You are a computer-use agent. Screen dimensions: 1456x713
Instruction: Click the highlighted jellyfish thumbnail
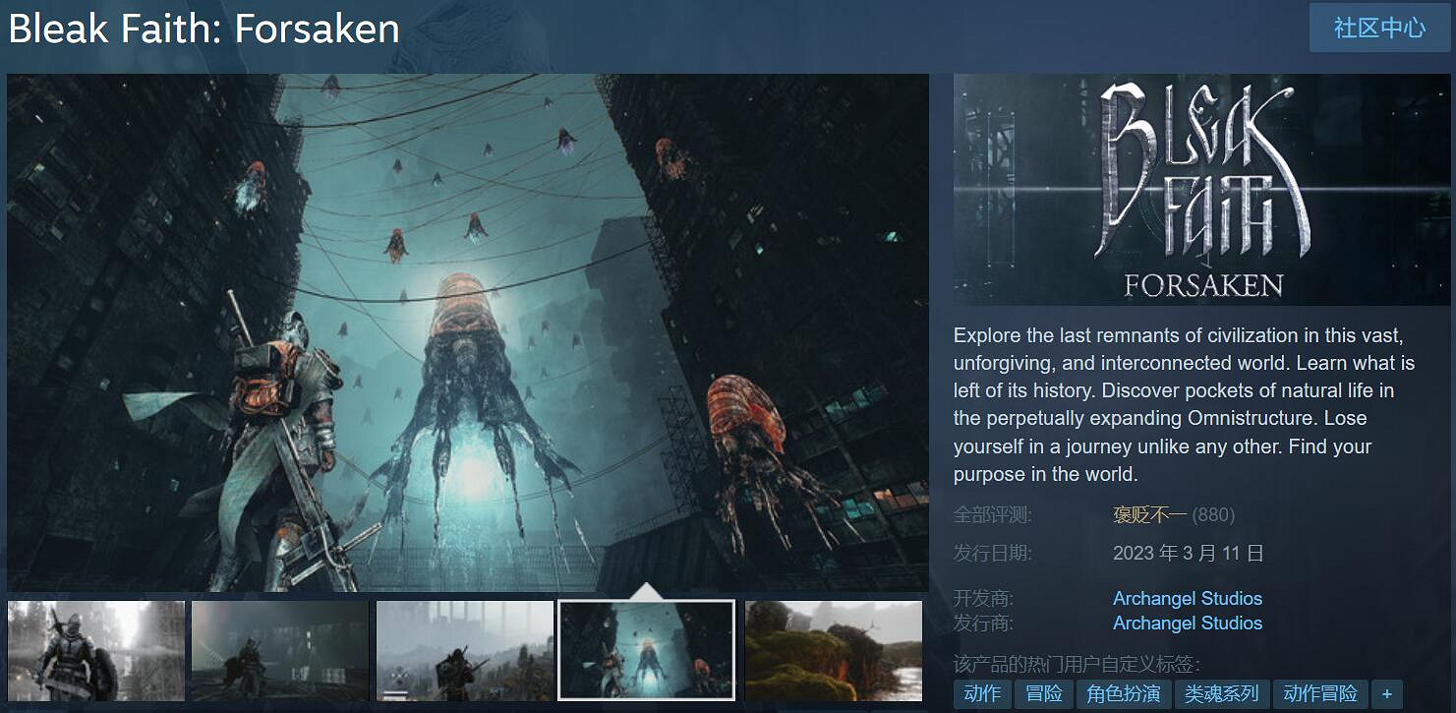coord(647,650)
